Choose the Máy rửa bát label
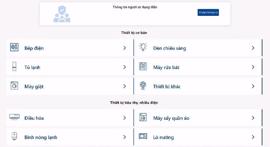 (166, 67)
